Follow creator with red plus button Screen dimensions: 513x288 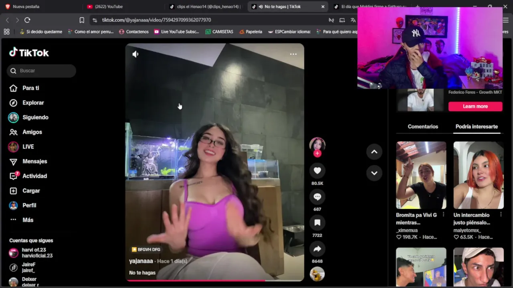tap(317, 154)
